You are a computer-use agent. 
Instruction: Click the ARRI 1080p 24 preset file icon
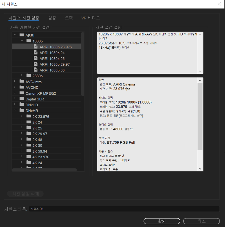(36, 52)
